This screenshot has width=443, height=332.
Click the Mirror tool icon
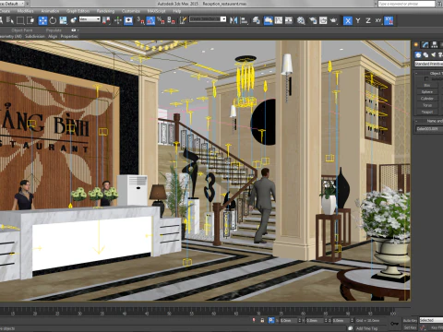(x=233, y=20)
